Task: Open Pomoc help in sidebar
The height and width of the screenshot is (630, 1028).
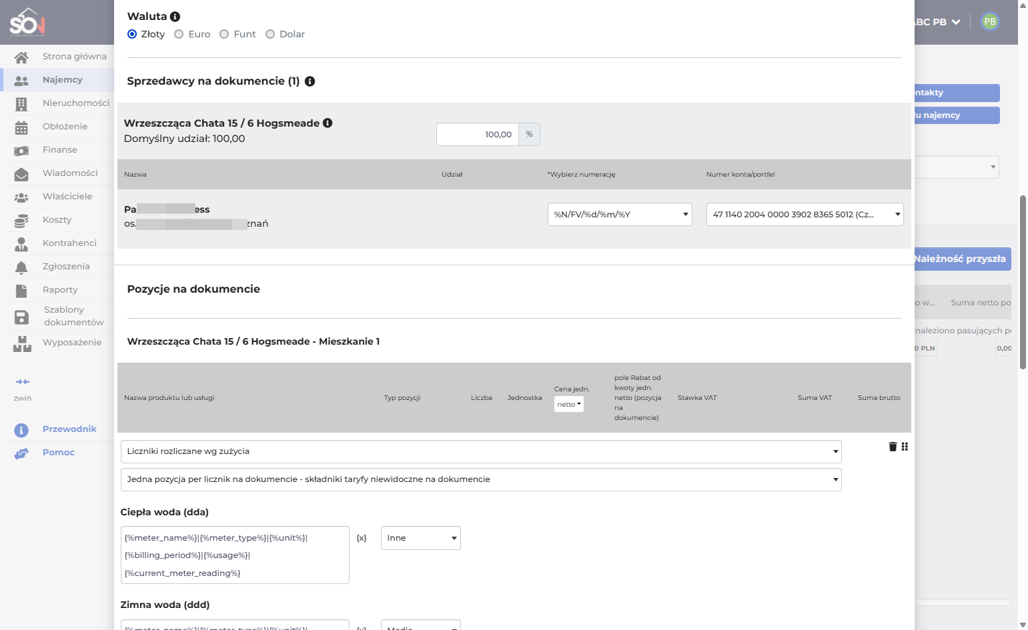Action: point(59,452)
